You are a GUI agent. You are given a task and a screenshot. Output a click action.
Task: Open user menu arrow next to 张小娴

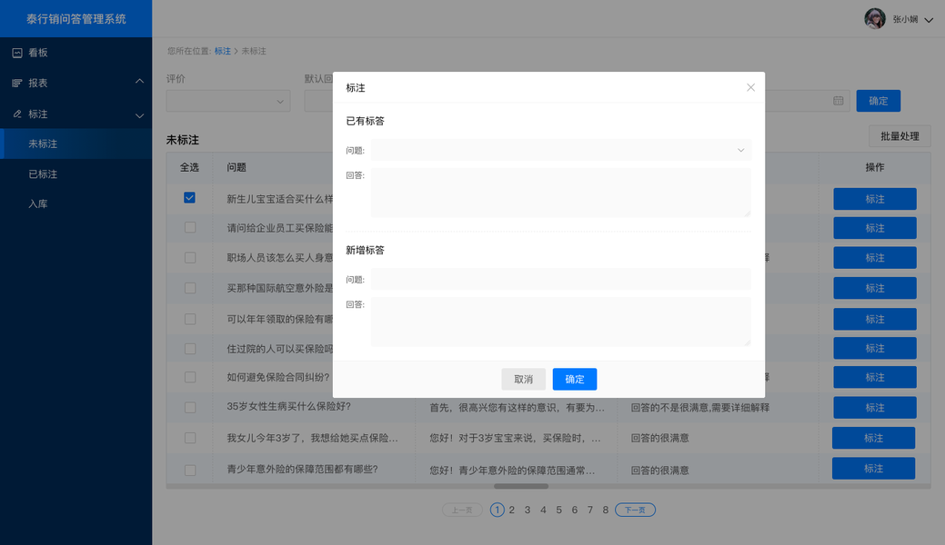tap(929, 20)
